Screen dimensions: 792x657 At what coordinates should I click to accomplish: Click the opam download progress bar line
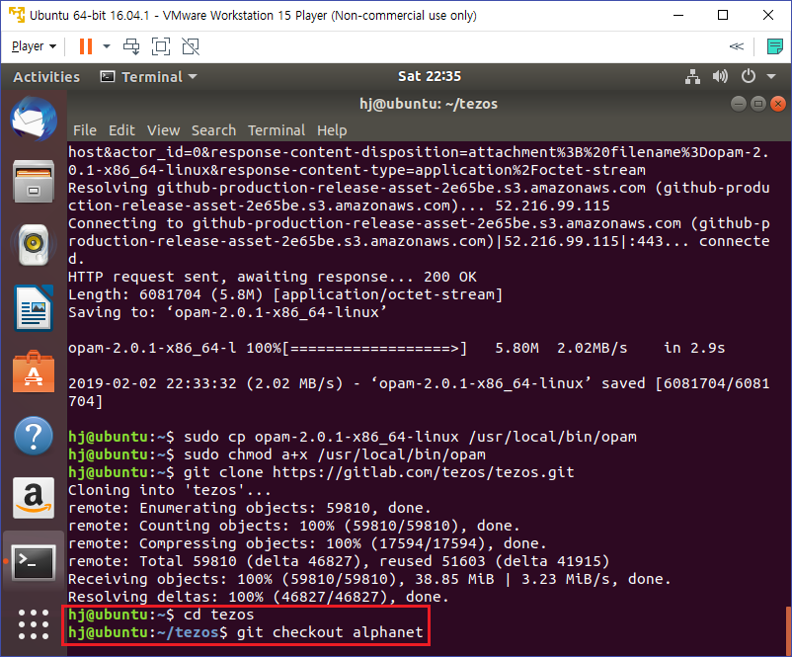click(x=397, y=348)
